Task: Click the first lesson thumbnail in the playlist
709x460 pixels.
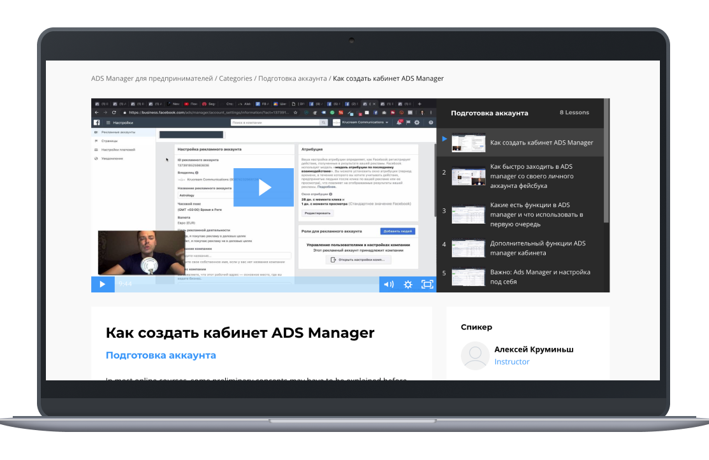Action: (x=469, y=142)
